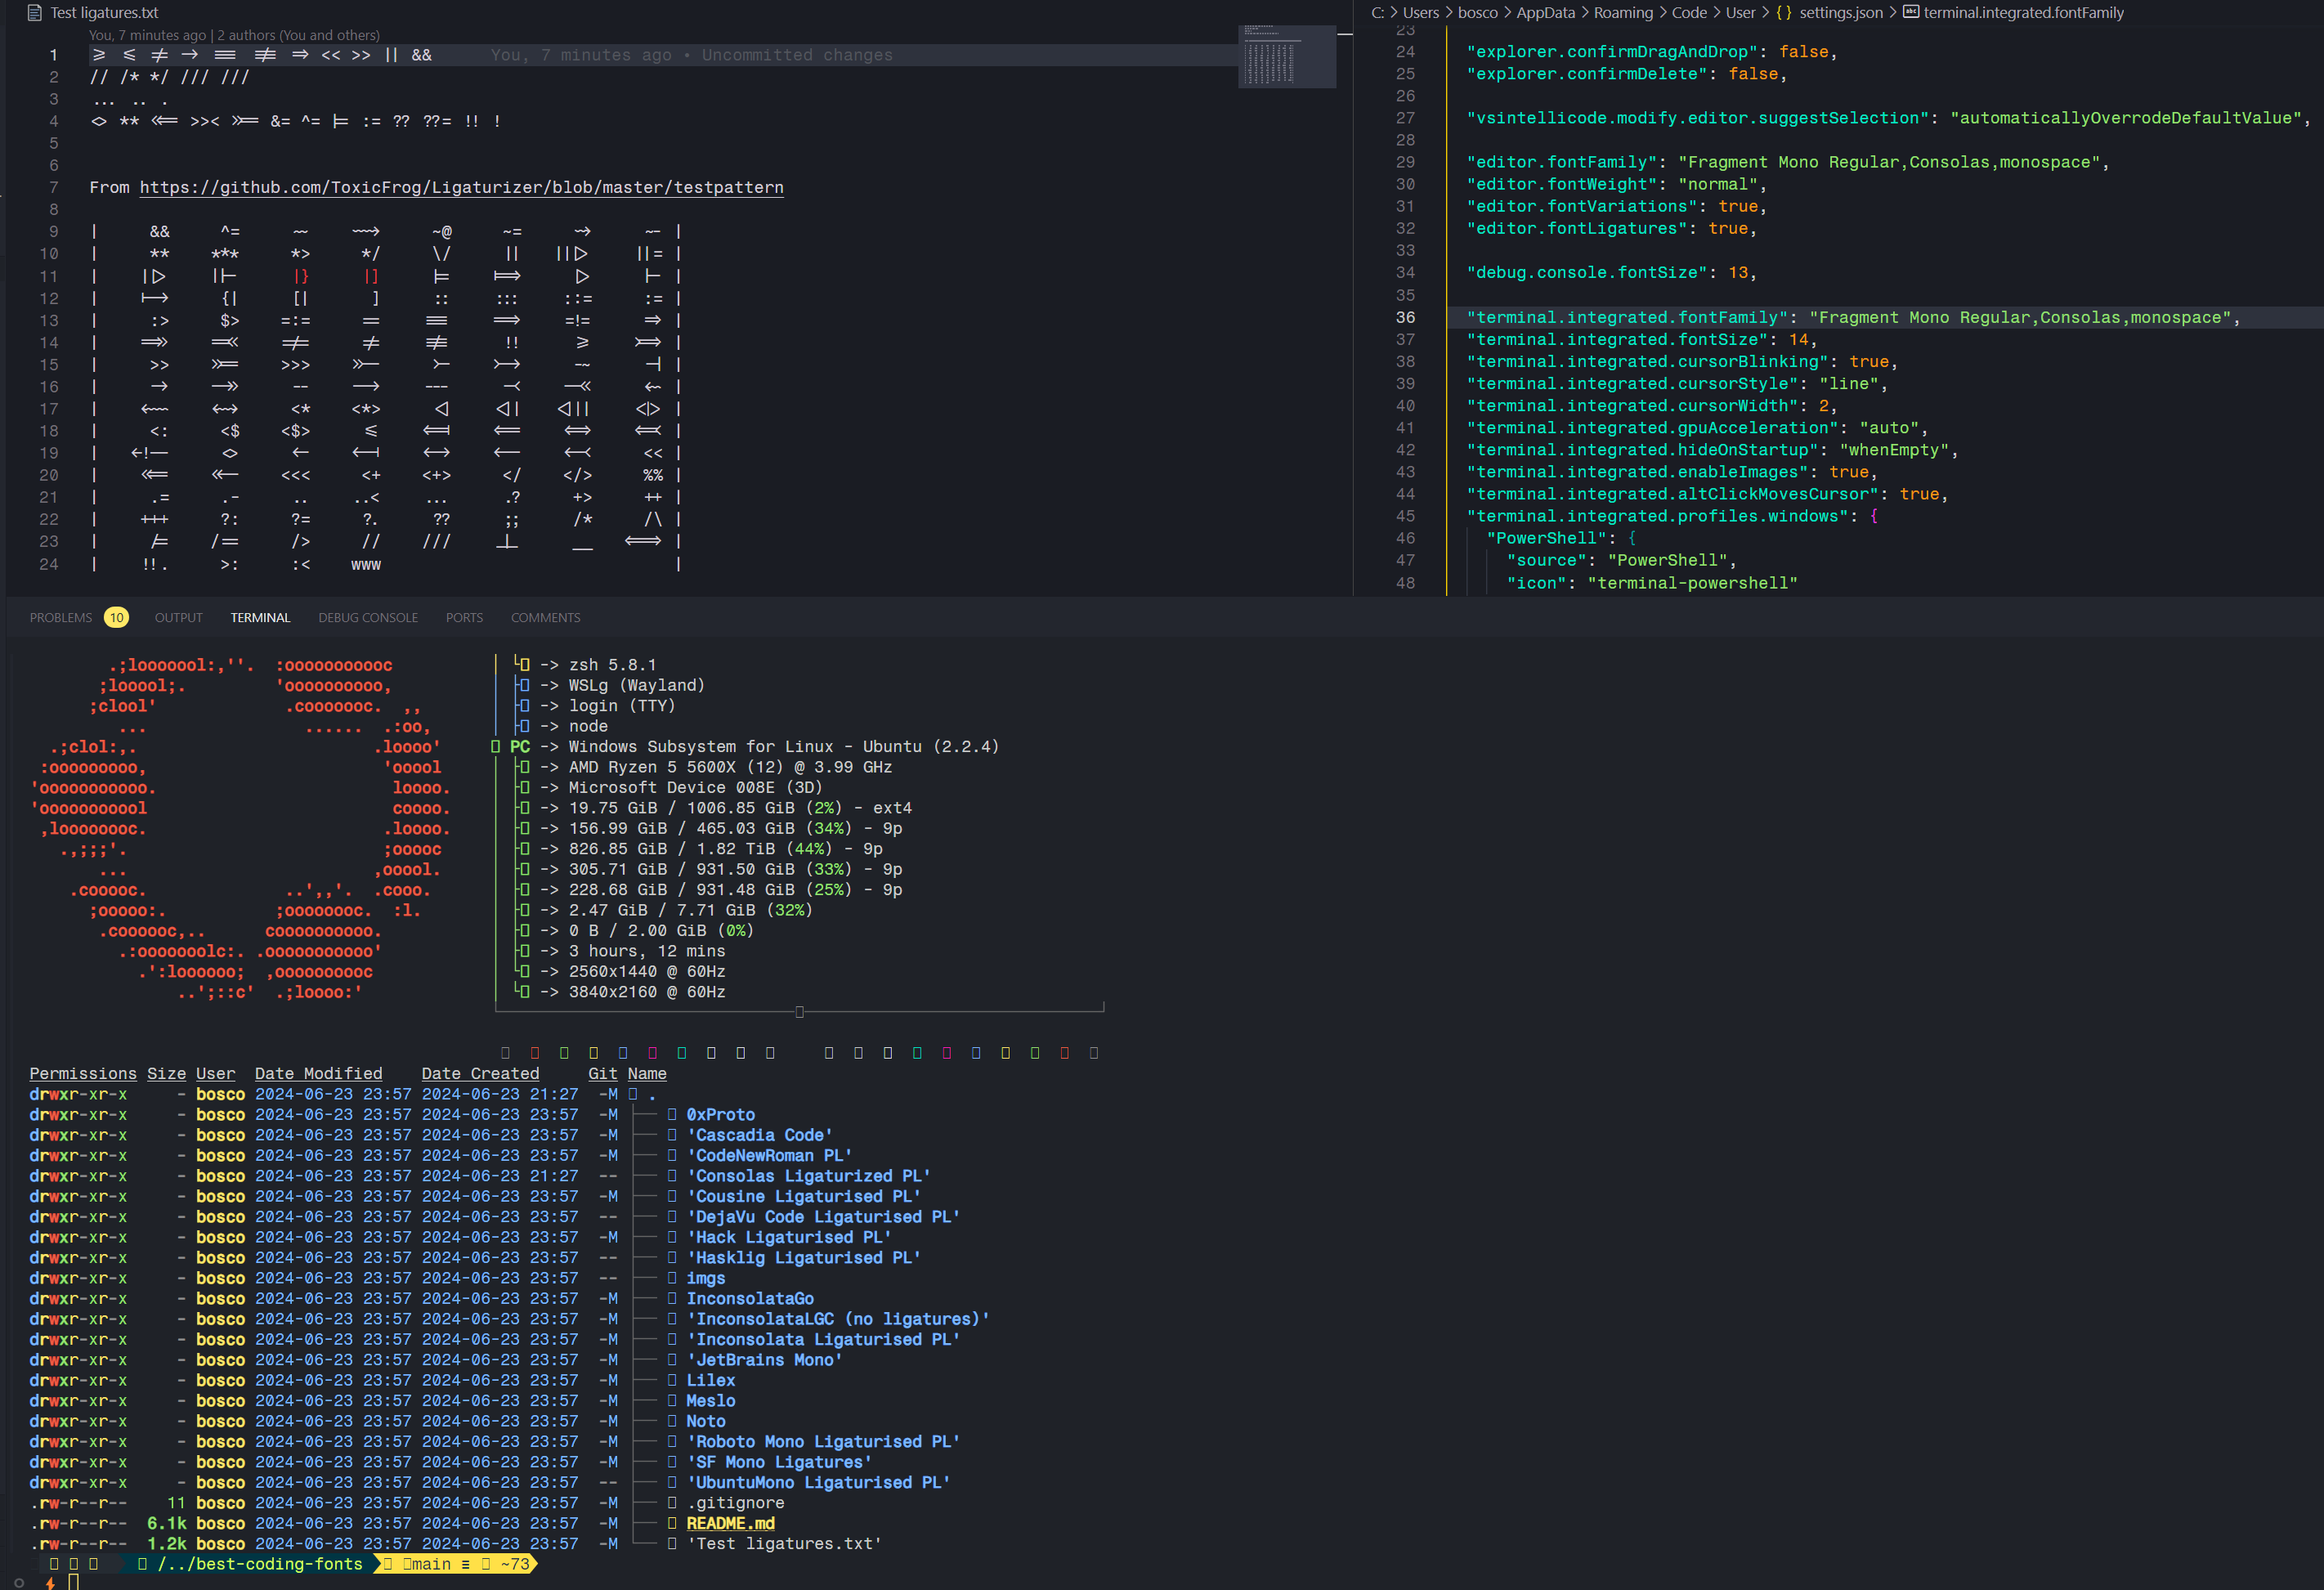Click line number 36 in settings.json
2324x1590 pixels.
tap(1405, 317)
